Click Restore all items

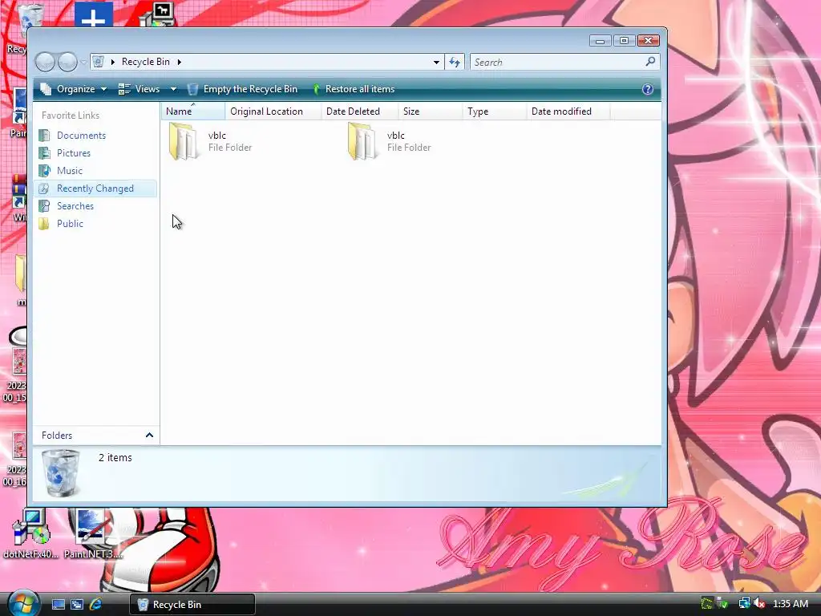tap(354, 89)
